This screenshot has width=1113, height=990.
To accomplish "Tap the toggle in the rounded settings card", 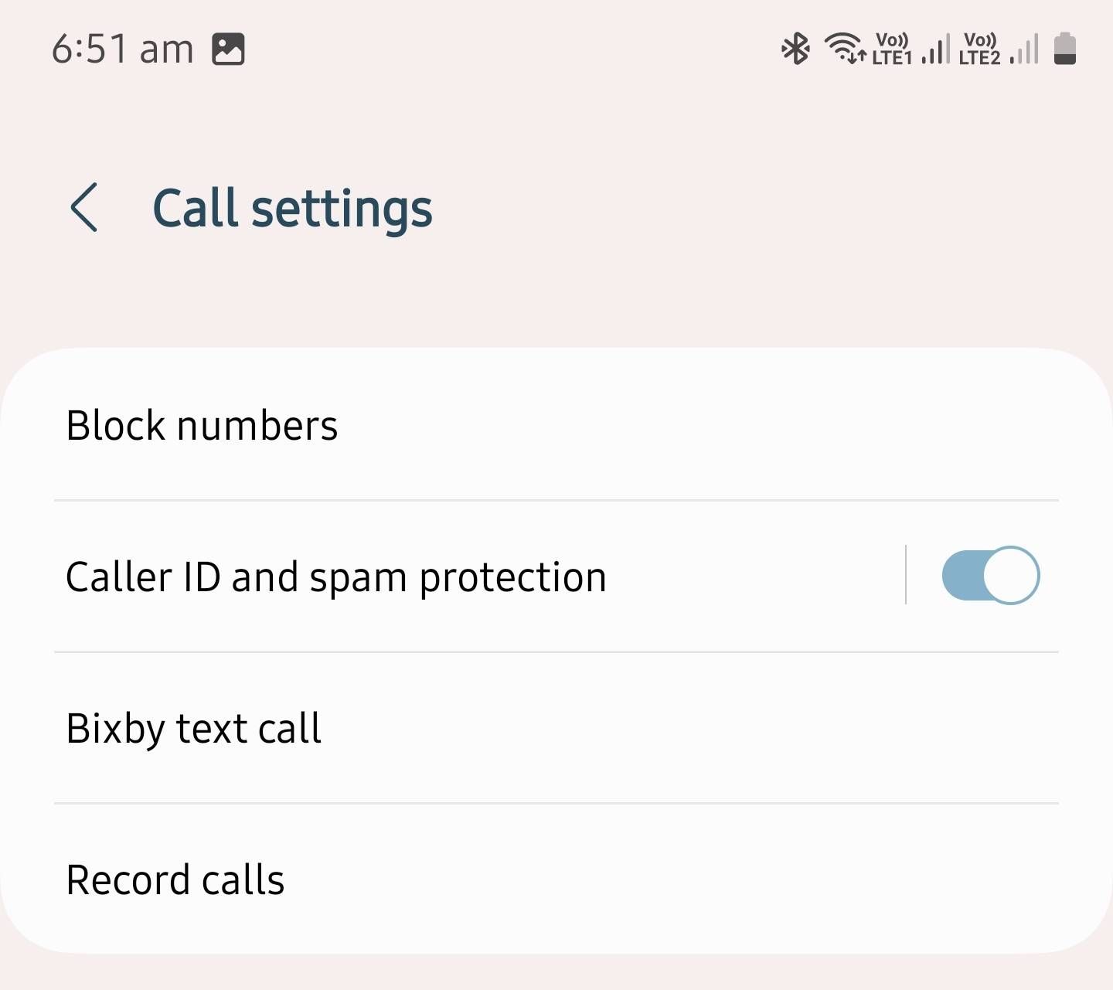I will tap(990, 575).
